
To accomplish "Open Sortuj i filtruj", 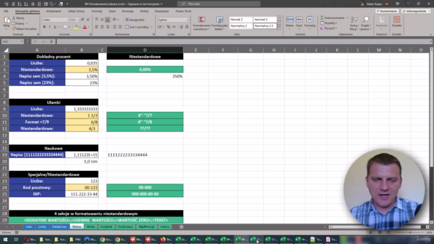I will coord(354,23).
